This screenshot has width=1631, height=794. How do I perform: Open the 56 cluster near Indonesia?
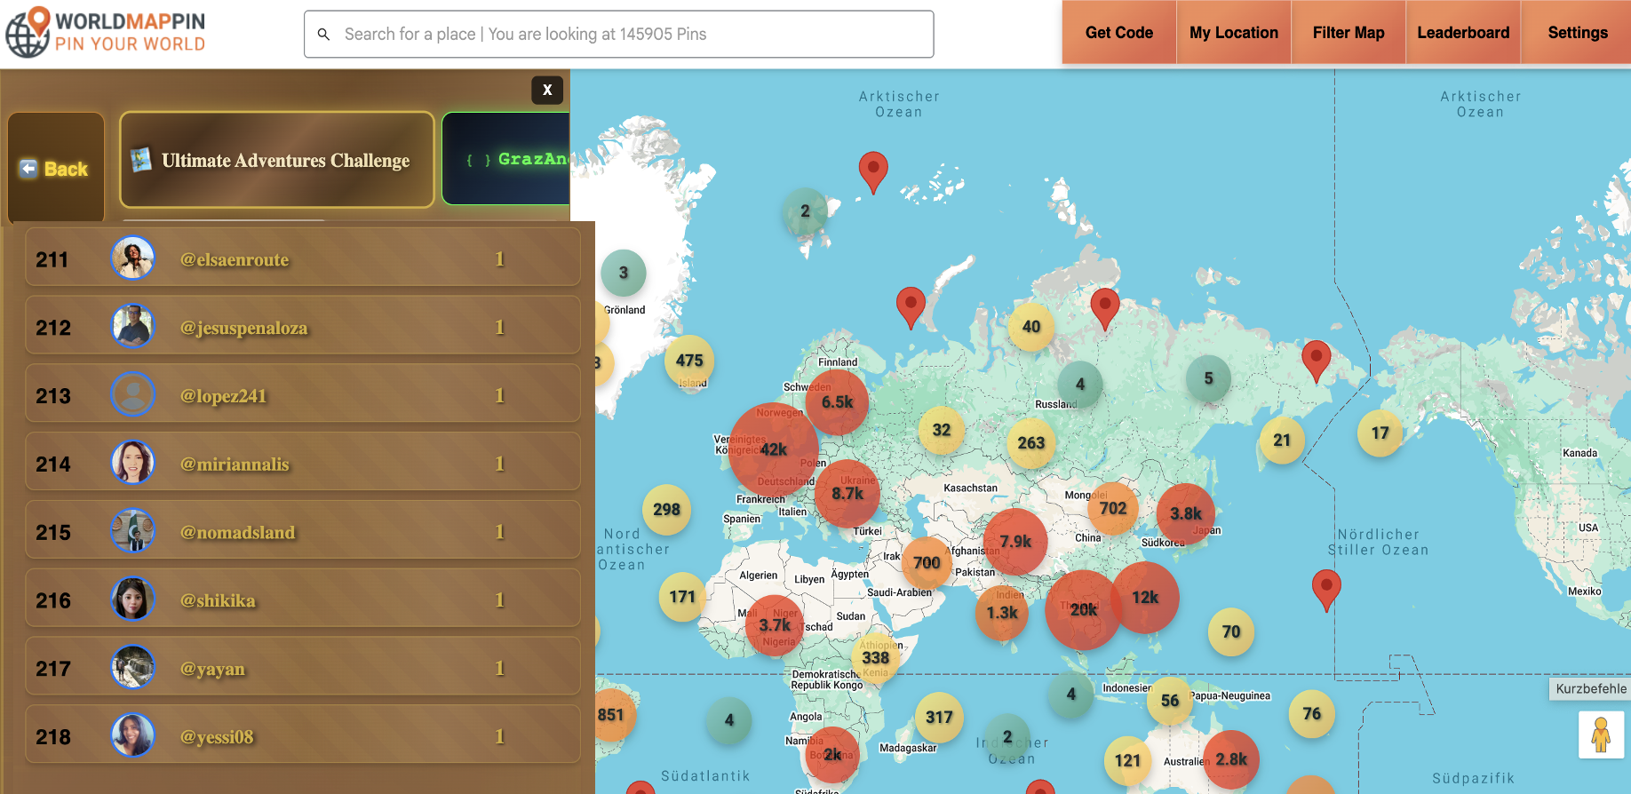click(1170, 701)
